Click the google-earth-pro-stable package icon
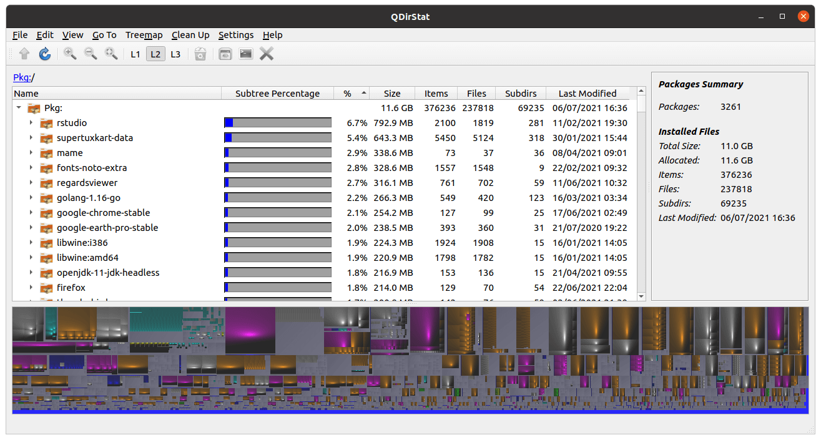The height and width of the screenshot is (440, 821). (x=47, y=228)
